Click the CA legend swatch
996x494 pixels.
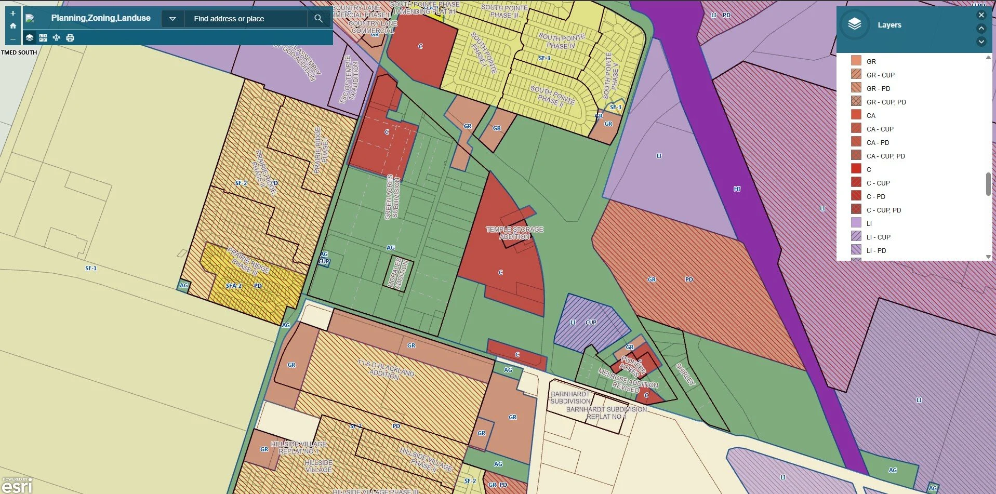tap(856, 115)
